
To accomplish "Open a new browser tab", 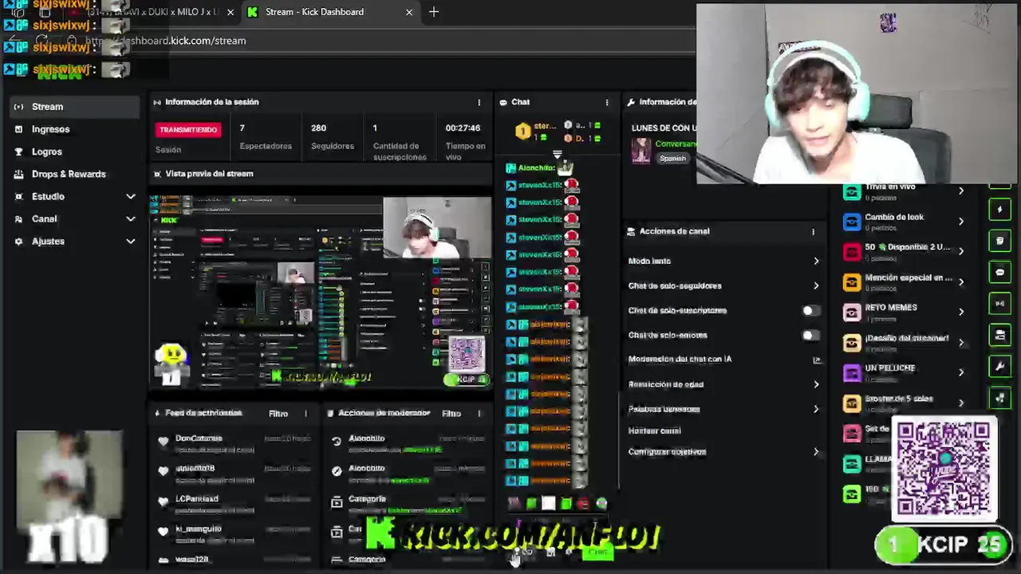I will 434,12.
